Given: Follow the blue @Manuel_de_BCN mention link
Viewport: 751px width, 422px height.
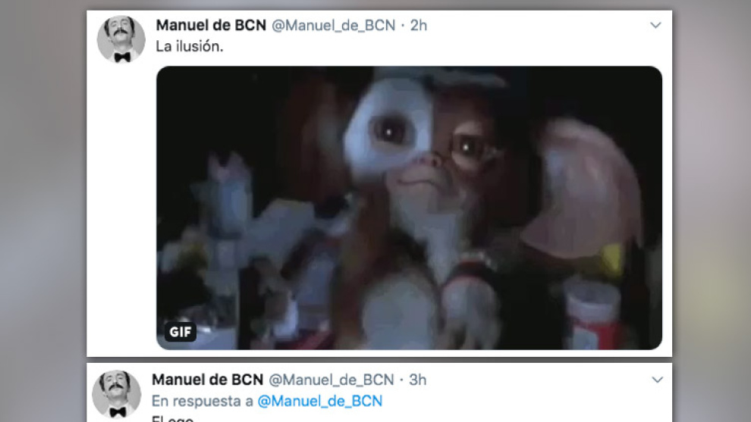Looking at the screenshot, I should pyautogui.click(x=320, y=401).
